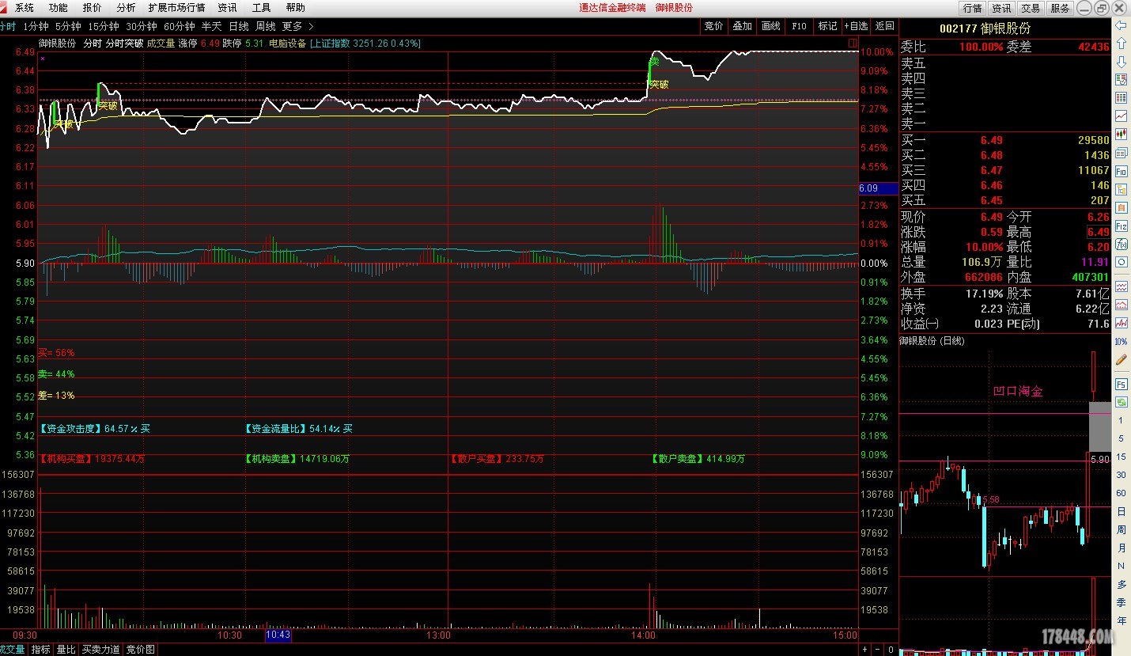Select the 量比 bottom tab
This screenshot has height=656, width=1131.
(66, 650)
